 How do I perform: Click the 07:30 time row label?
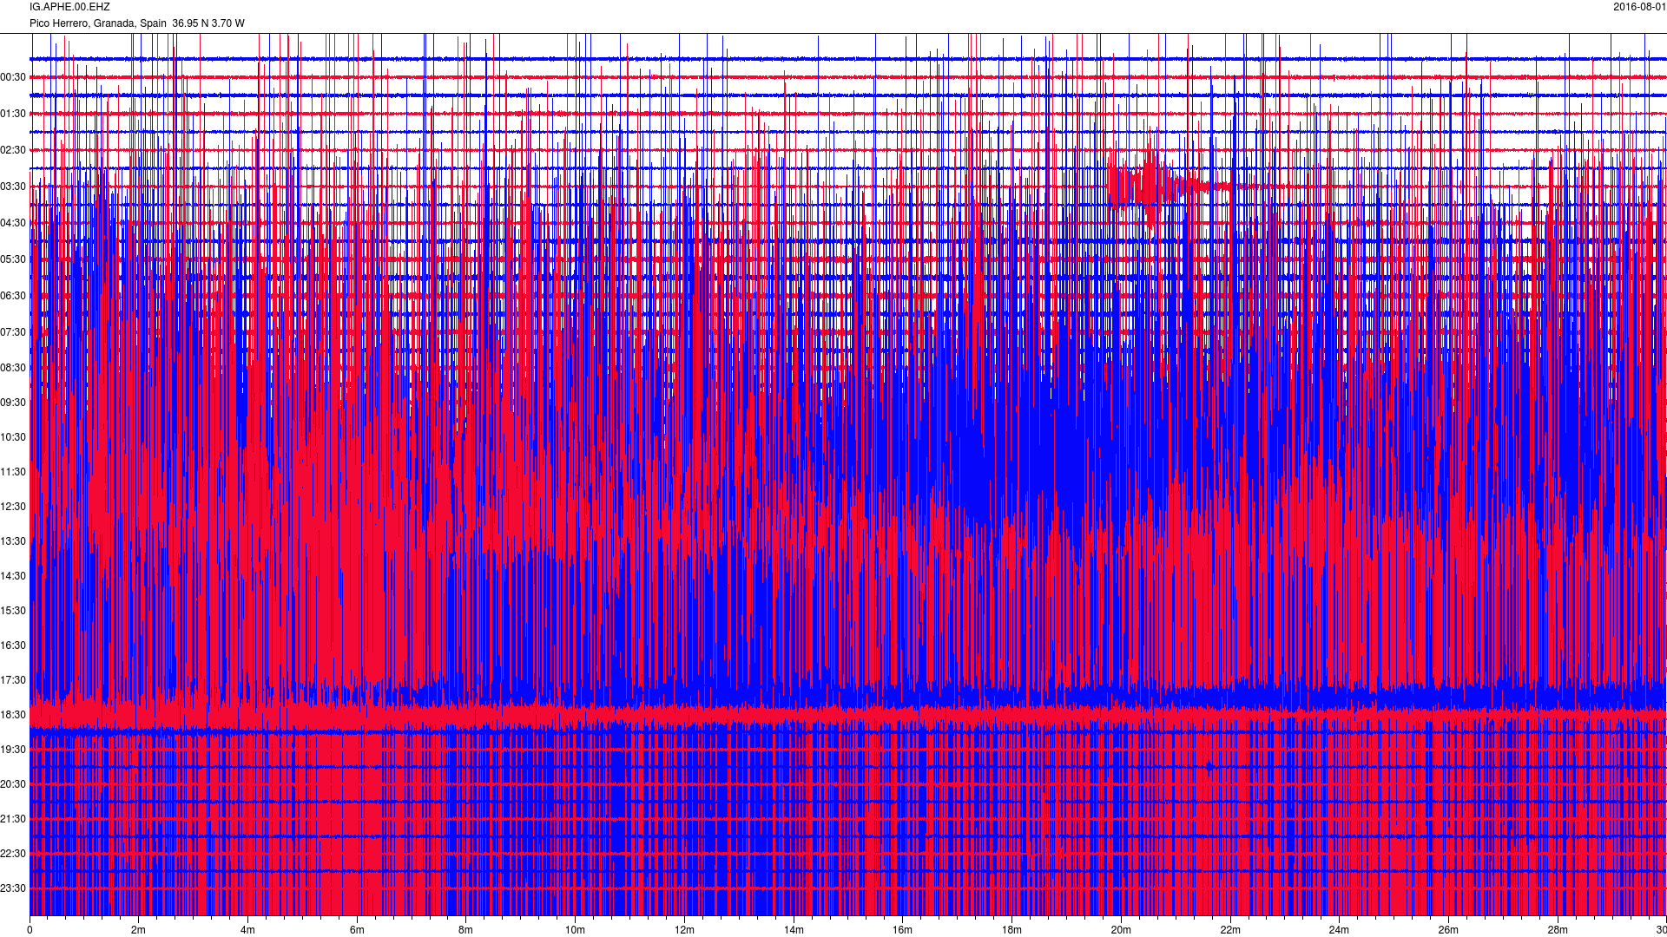coord(13,332)
